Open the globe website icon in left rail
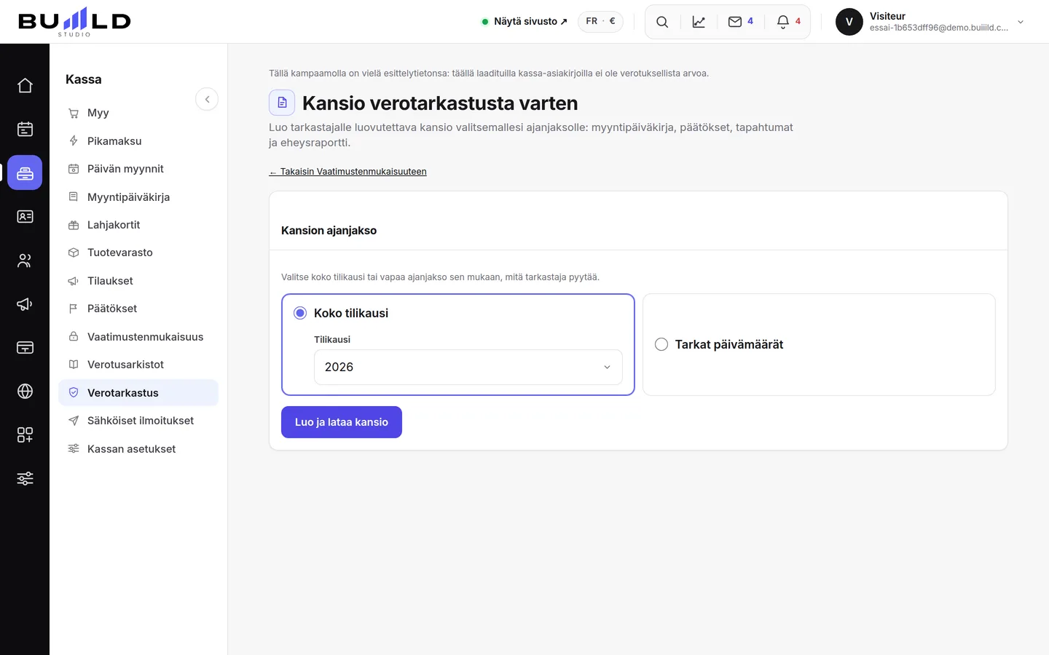 [25, 391]
